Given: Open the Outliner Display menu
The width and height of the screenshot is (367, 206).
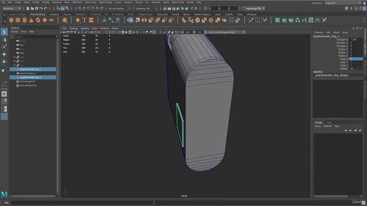Looking at the screenshot, I should (14, 31).
